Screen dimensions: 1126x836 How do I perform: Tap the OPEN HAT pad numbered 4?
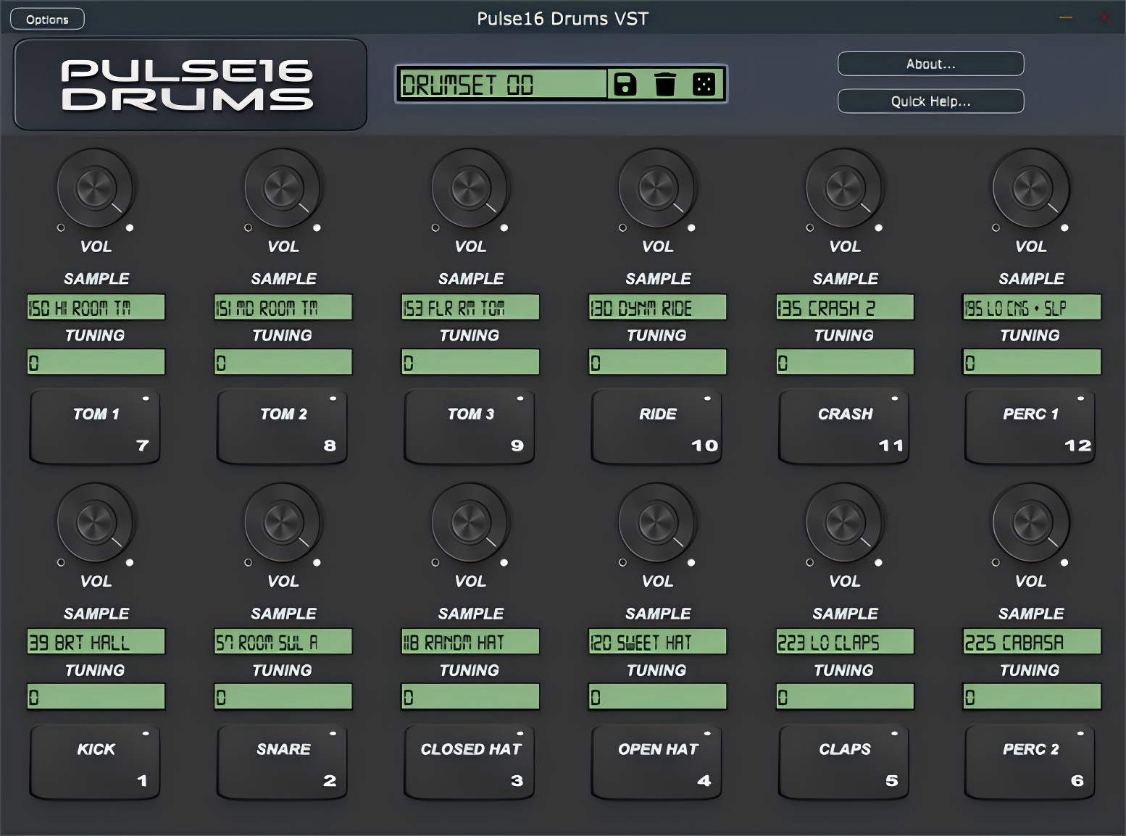click(656, 762)
